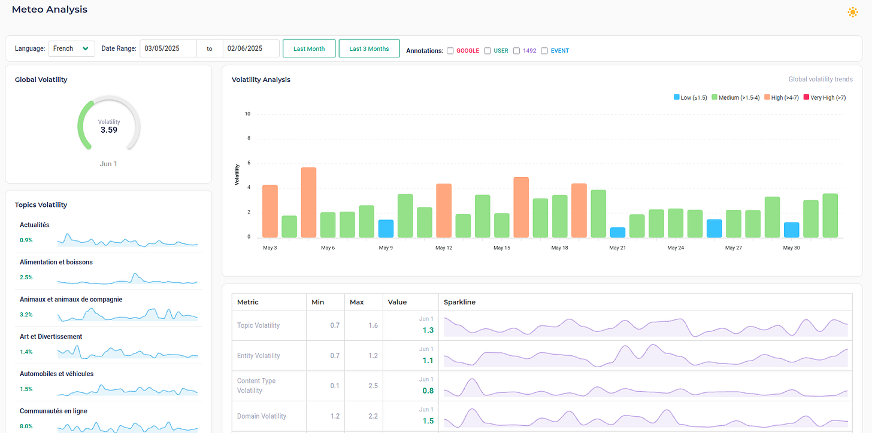Click the Global volatility trends subtitle

(x=820, y=79)
